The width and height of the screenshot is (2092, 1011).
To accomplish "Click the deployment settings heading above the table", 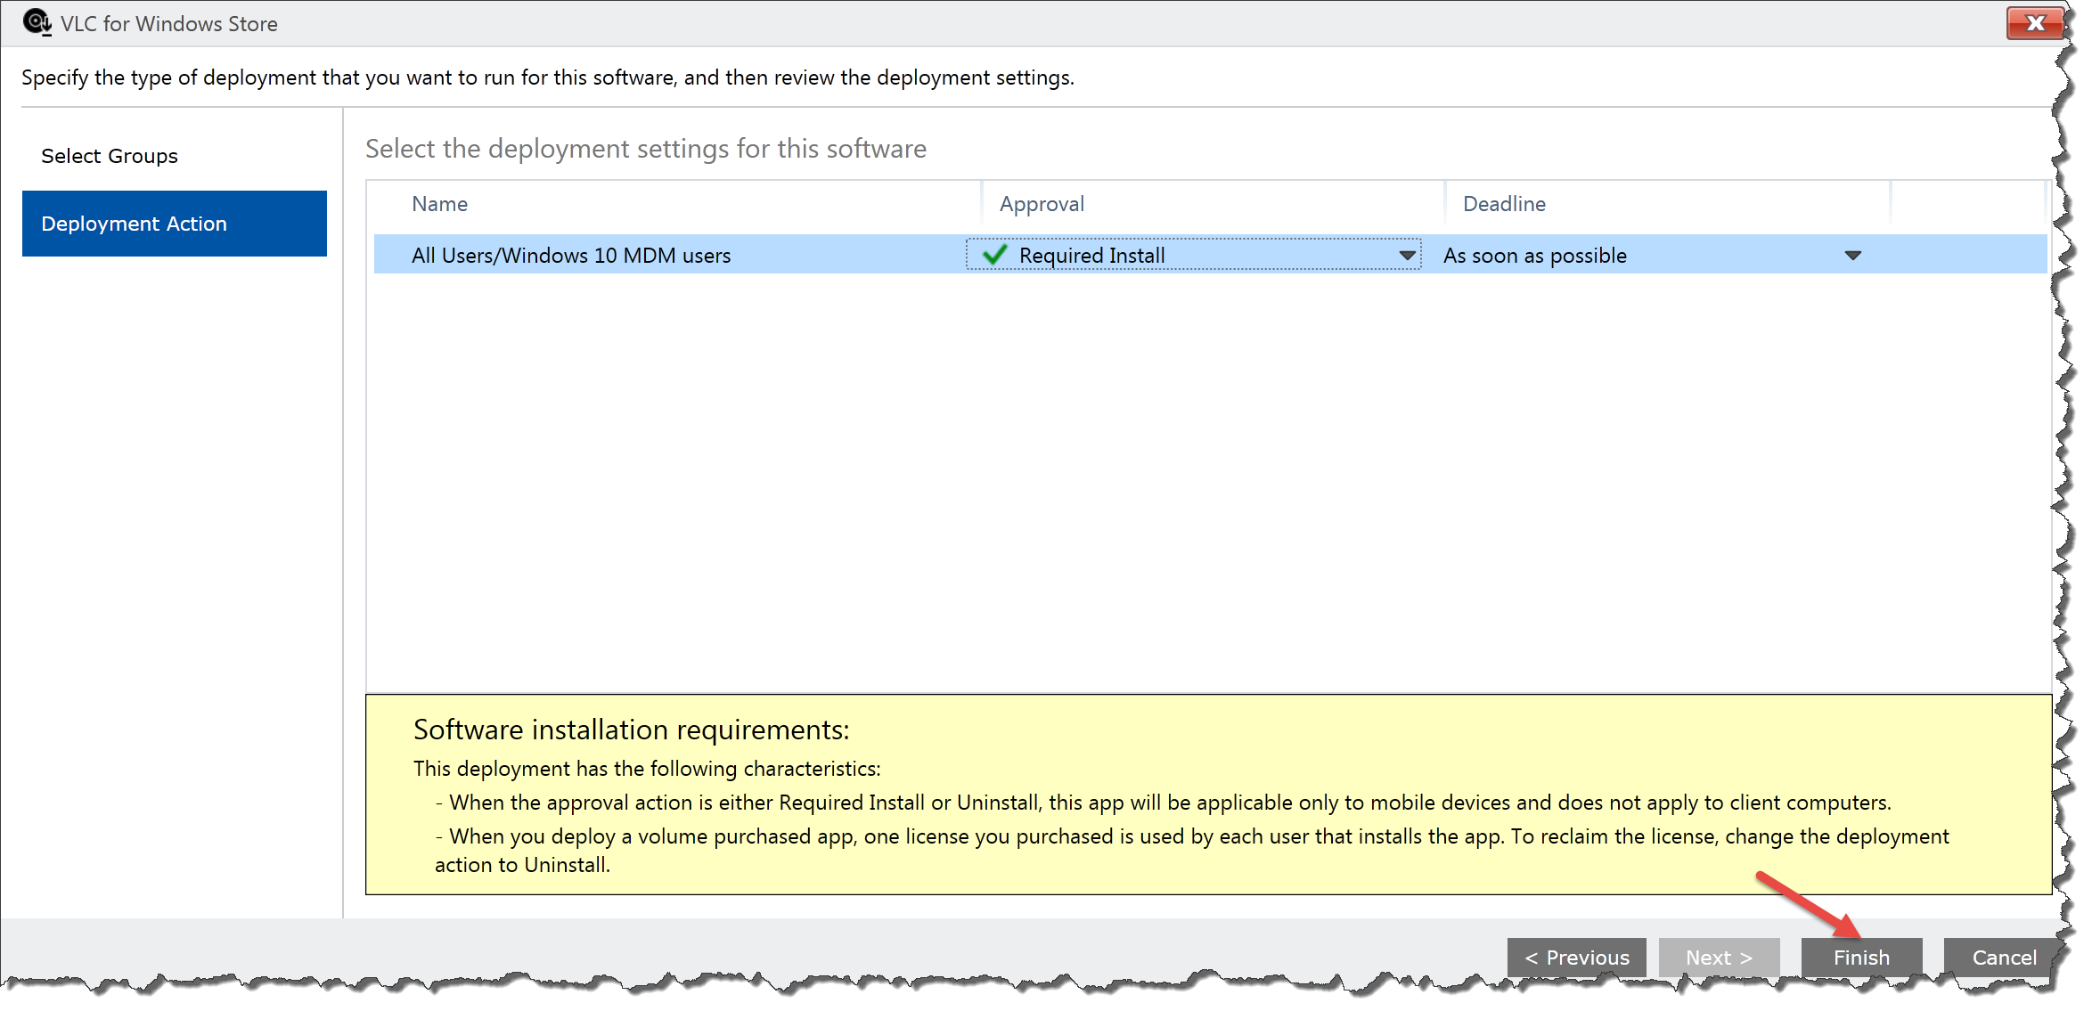I will pos(645,148).
